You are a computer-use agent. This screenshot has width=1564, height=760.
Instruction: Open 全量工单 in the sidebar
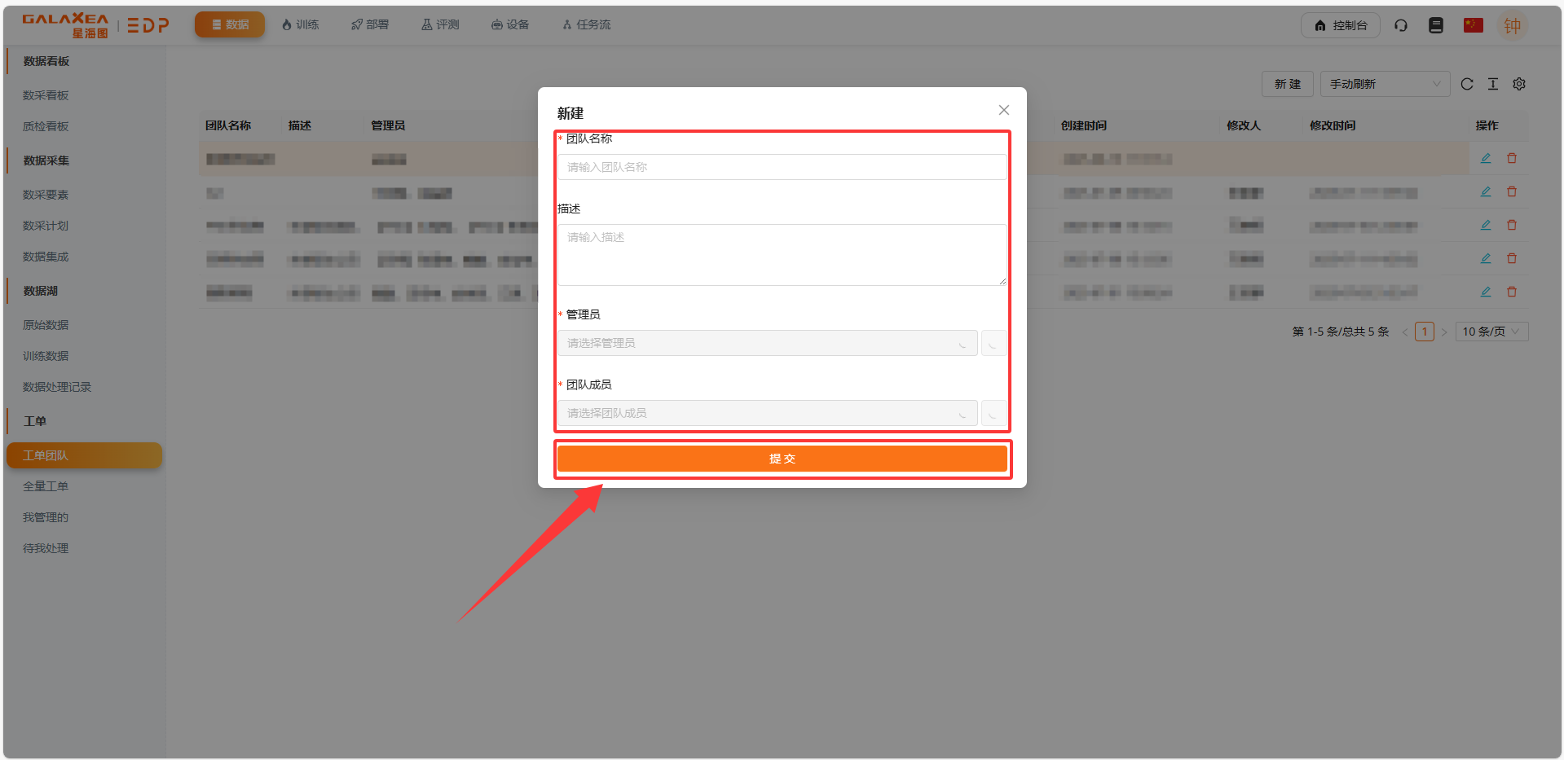coord(46,486)
